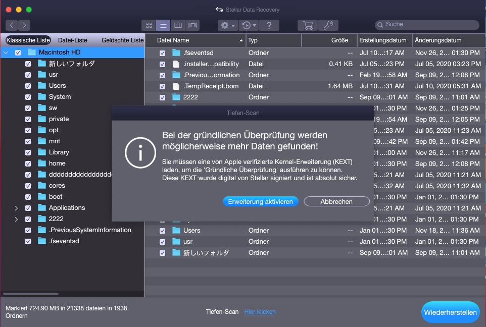
Task: Uncheck the sidebar Applications checkbox
Action: pyautogui.click(x=28, y=208)
